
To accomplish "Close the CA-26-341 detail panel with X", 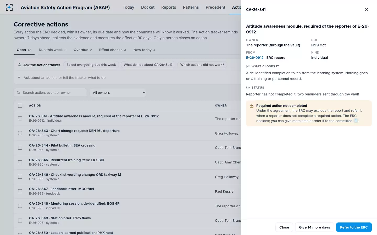I will pos(367,9).
